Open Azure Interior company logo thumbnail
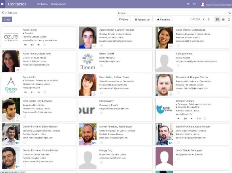 (x=11, y=38)
